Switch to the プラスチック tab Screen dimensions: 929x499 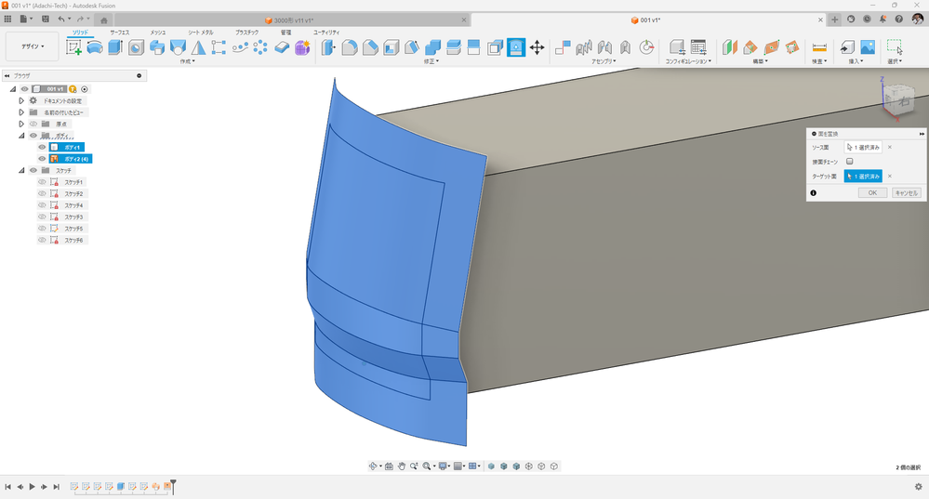[247, 33]
